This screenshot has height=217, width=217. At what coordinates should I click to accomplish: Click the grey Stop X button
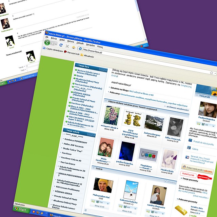tap(67, 46)
